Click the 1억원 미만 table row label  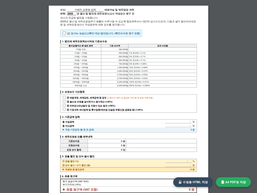tap(80, 50)
